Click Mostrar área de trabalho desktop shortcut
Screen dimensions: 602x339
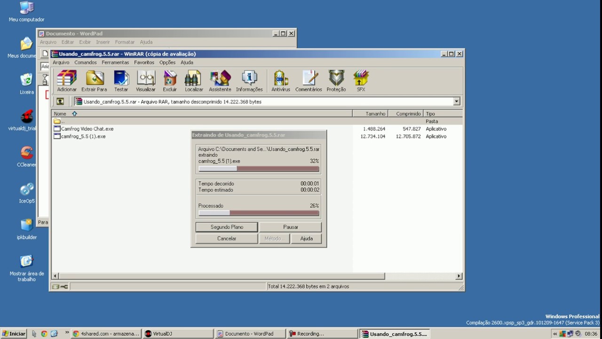coord(26,268)
